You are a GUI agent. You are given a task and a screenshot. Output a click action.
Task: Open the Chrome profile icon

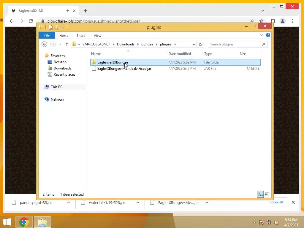point(283,21)
